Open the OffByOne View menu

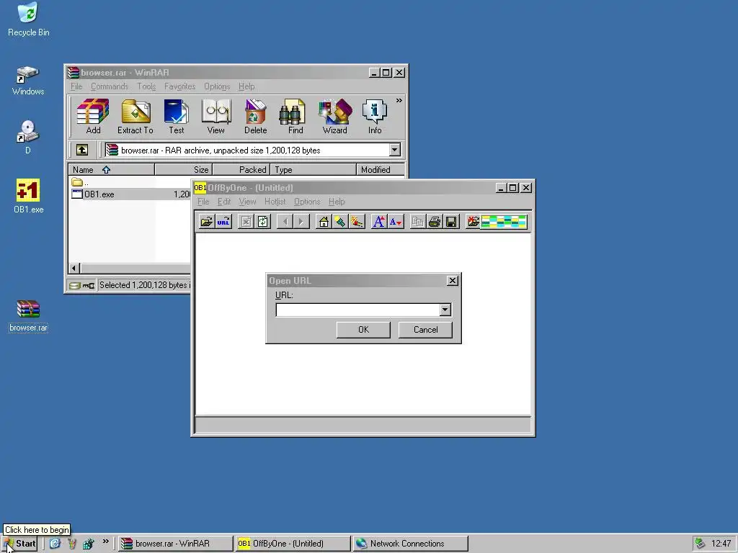tap(248, 202)
